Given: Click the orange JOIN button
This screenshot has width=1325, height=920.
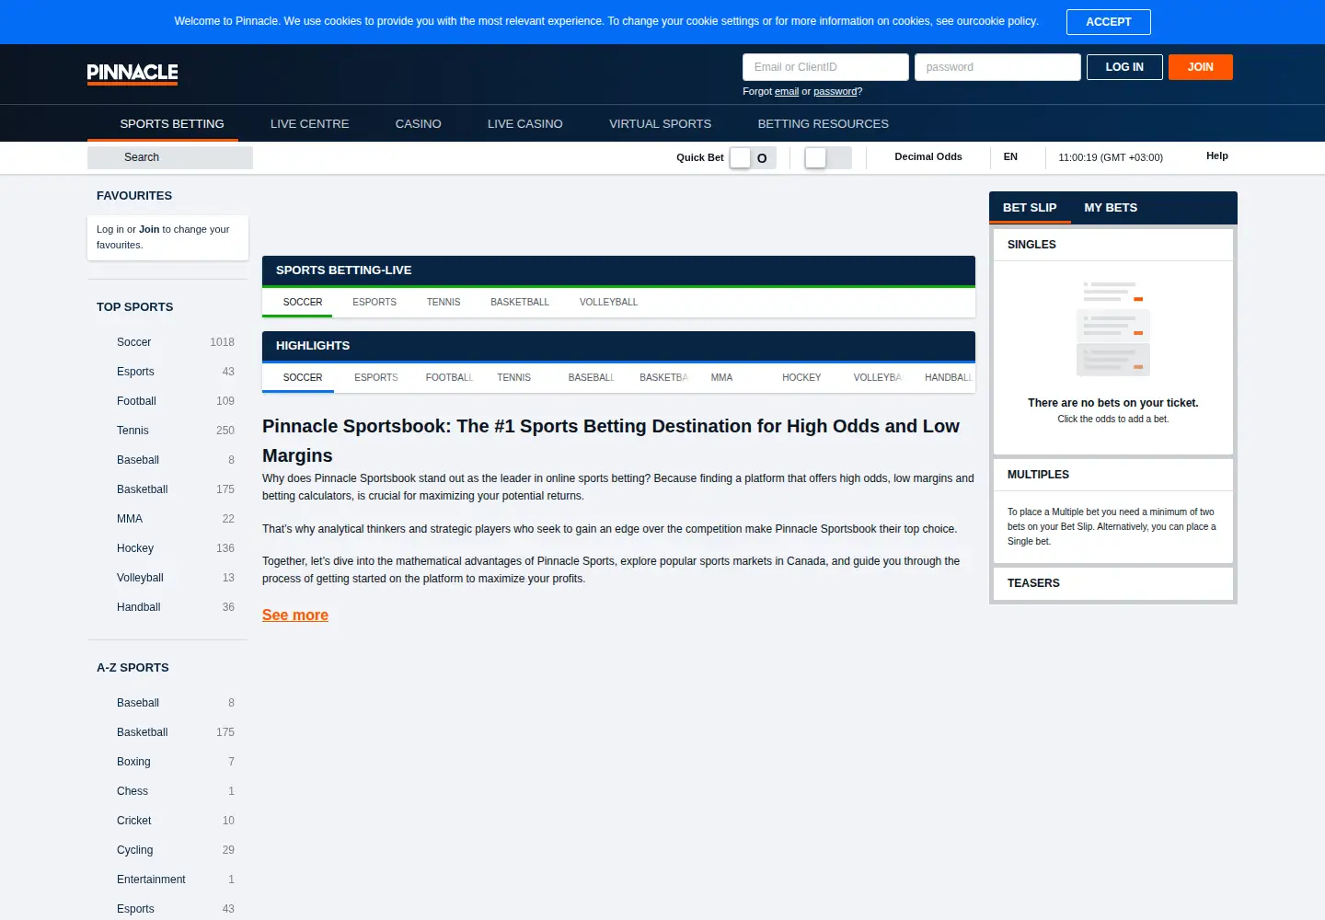Looking at the screenshot, I should (x=1200, y=67).
